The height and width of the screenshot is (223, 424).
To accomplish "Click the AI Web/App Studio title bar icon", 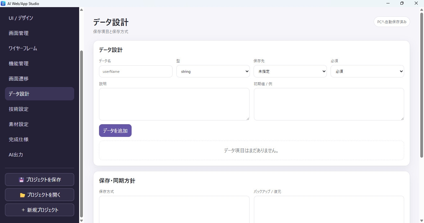I will click(x=3, y=3).
